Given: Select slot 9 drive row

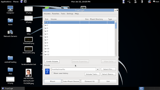Looking at the screenshot, I should [79, 45].
